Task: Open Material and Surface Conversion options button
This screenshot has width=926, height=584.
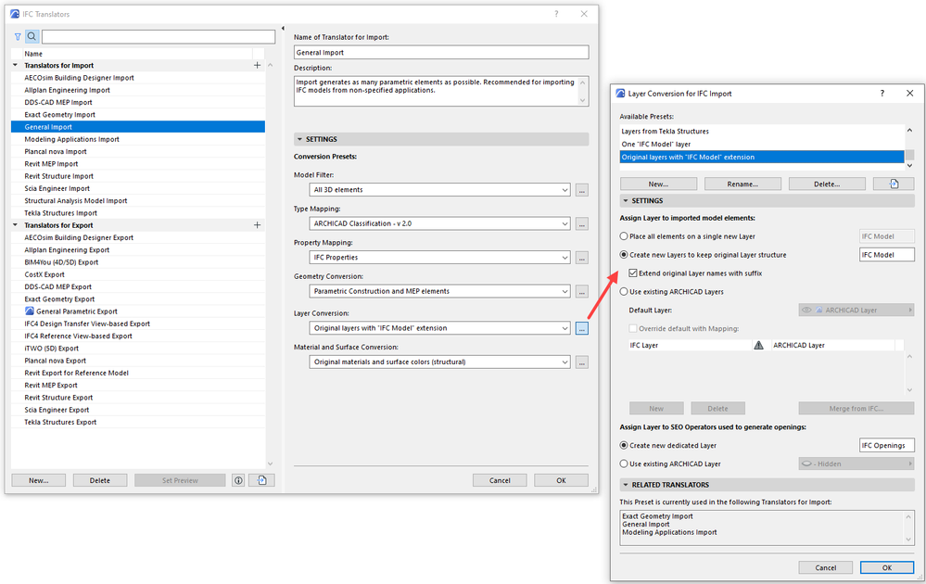Action: (582, 362)
